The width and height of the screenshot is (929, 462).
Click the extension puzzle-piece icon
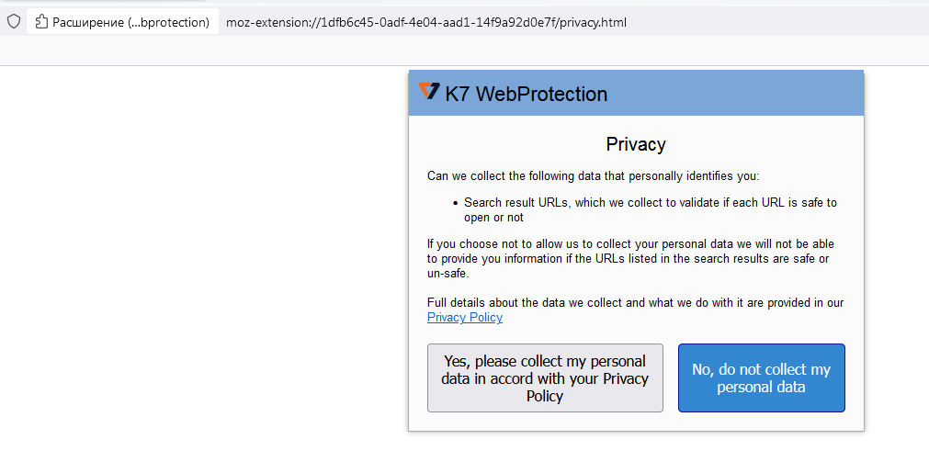pyautogui.click(x=41, y=22)
